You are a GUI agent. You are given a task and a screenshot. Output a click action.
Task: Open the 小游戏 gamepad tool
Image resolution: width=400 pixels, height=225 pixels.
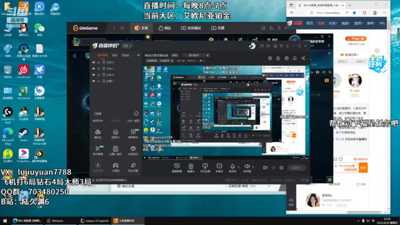pos(115,167)
